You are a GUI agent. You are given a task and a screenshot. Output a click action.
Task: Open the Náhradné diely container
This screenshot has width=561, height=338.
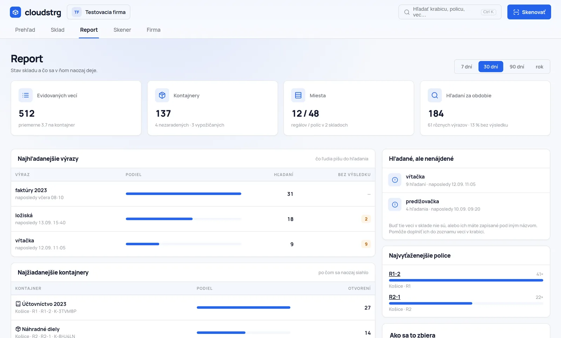click(41, 329)
